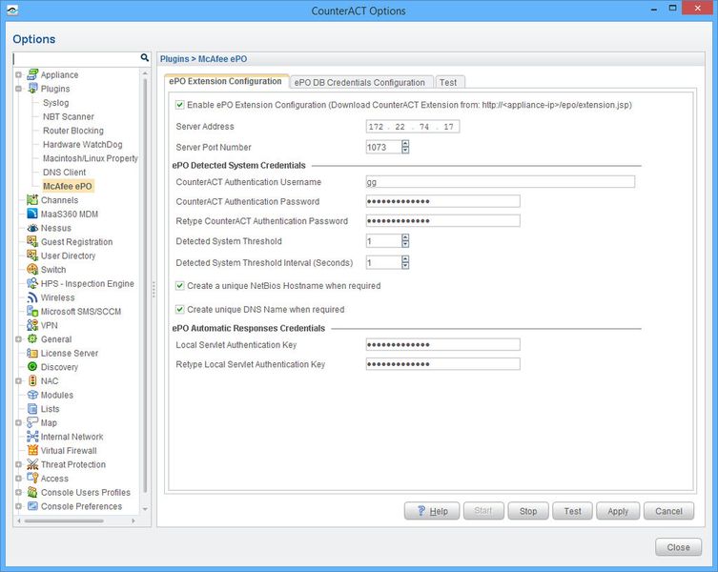Click the Modules icon

click(32, 395)
